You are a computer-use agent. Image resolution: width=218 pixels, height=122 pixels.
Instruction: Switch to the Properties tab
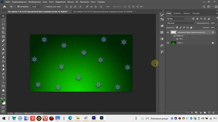point(177,13)
